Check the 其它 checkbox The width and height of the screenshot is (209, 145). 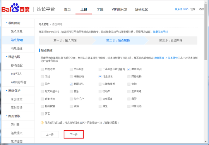[42, 114]
